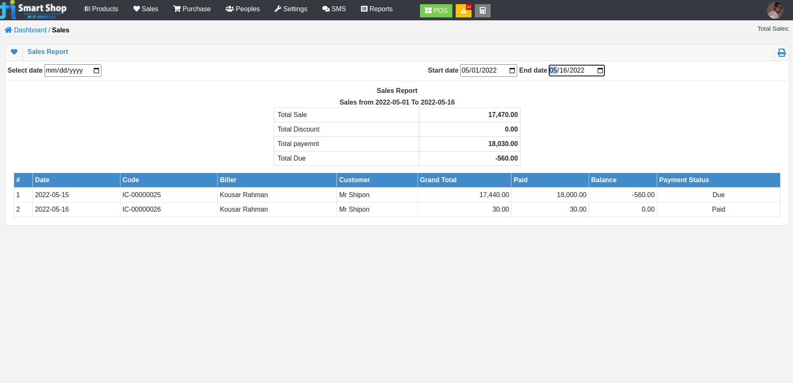Click the Products menu item

coord(101,9)
